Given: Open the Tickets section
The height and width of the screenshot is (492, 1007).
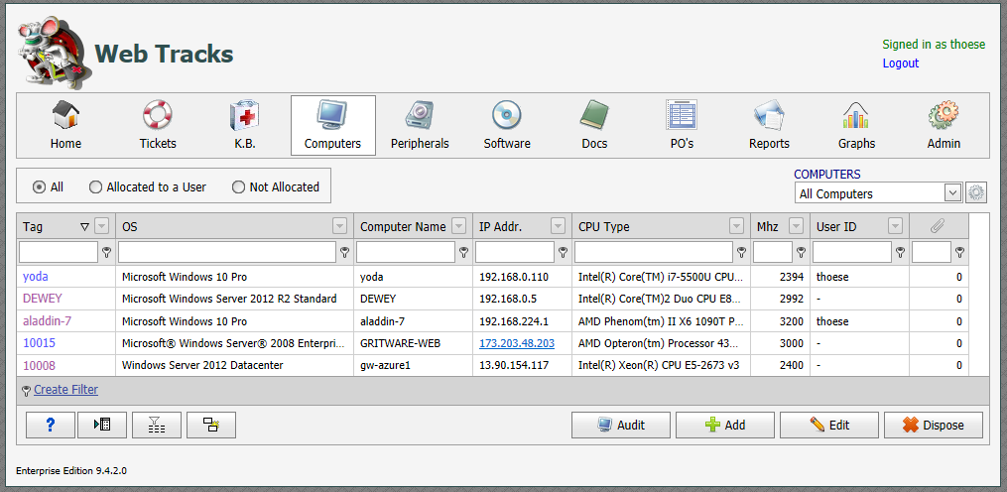Looking at the screenshot, I should point(158,126).
